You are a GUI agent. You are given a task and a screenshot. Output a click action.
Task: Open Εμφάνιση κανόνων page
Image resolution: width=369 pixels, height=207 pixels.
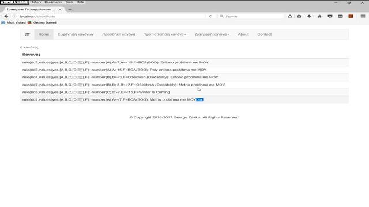pyautogui.click(x=76, y=34)
